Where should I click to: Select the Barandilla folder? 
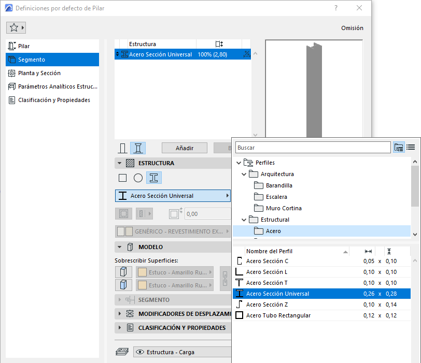(x=279, y=185)
